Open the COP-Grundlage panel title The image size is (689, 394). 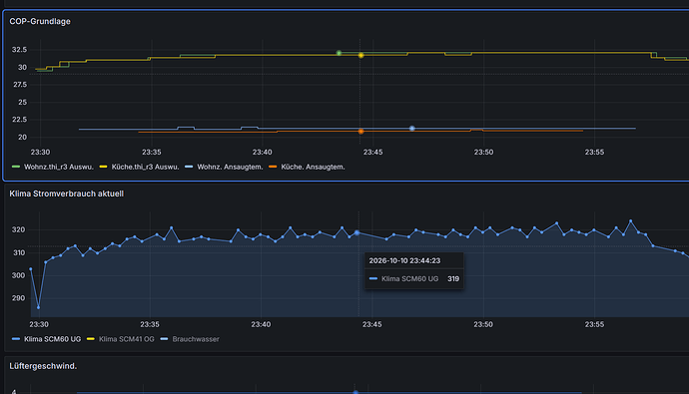click(x=40, y=21)
